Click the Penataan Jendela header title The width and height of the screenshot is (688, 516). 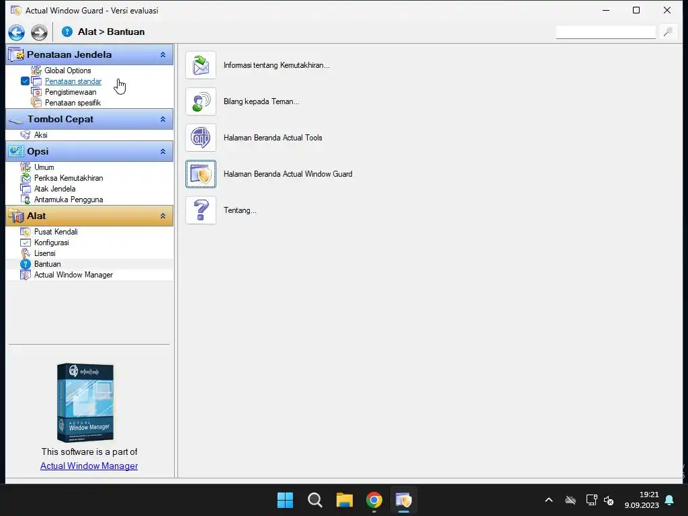coord(69,55)
